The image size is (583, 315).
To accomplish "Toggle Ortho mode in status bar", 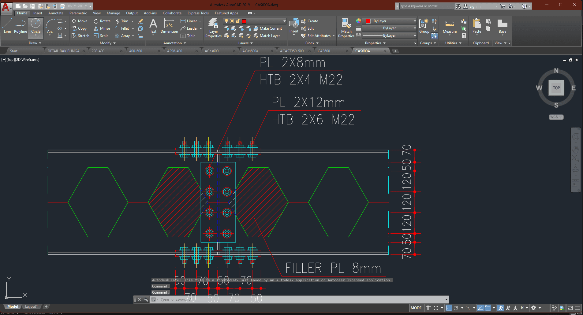I will click(x=449, y=308).
